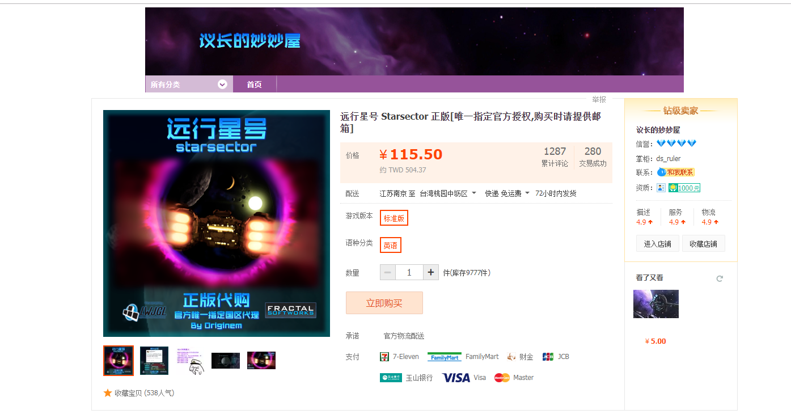The image size is (791, 414).
Task: Select the second product thumbnail image
Action: pos(154,361)
